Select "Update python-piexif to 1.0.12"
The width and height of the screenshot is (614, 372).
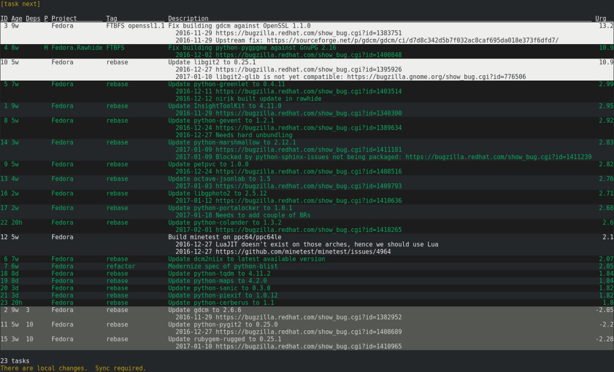[x=223, y=295]
